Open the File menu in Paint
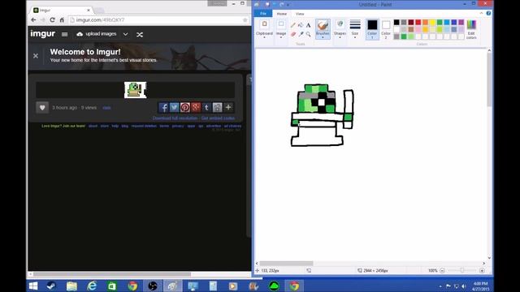This screenshot has height=292, width=520. point(263,14)
